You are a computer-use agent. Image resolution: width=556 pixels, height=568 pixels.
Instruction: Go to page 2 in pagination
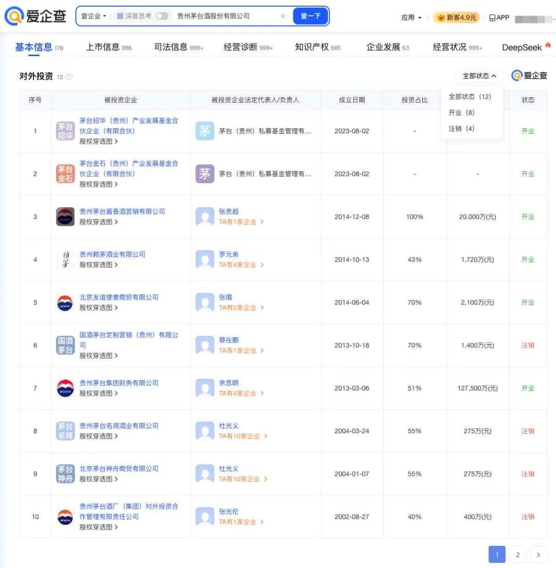point(517,555)
